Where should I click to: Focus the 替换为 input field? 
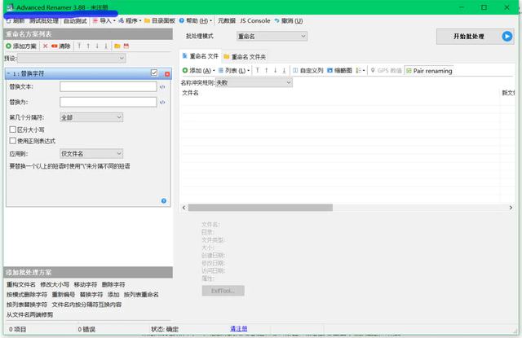pyautogui.click(x=108, y=102)
